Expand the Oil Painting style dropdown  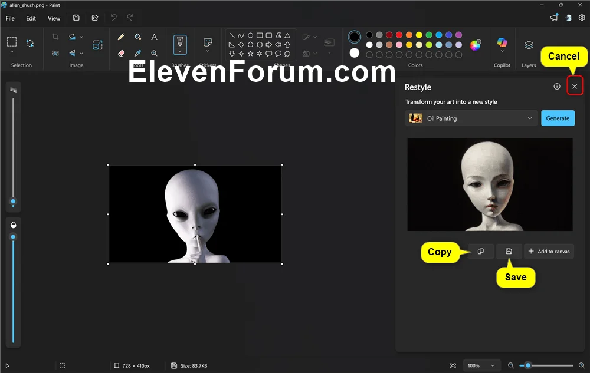coord(471,118)
